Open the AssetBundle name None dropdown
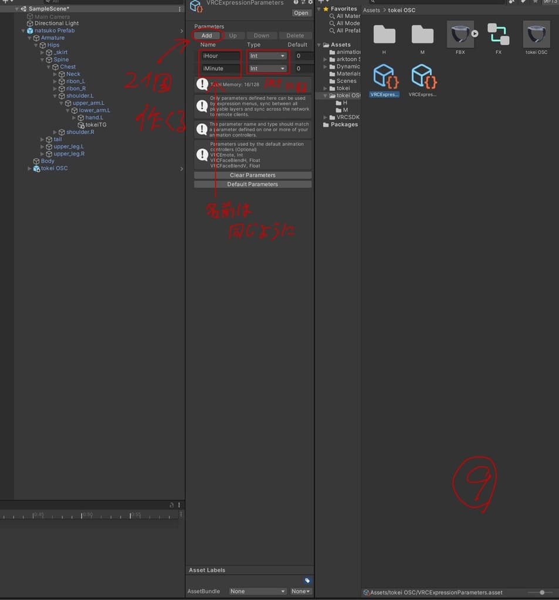Screen dimensions: 559x600 point(258,591)
